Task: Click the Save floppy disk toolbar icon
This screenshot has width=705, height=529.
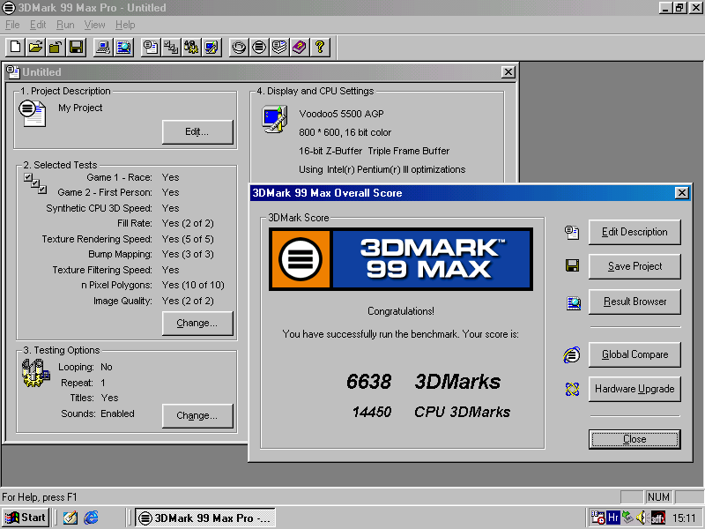Action: pos(76,47)
